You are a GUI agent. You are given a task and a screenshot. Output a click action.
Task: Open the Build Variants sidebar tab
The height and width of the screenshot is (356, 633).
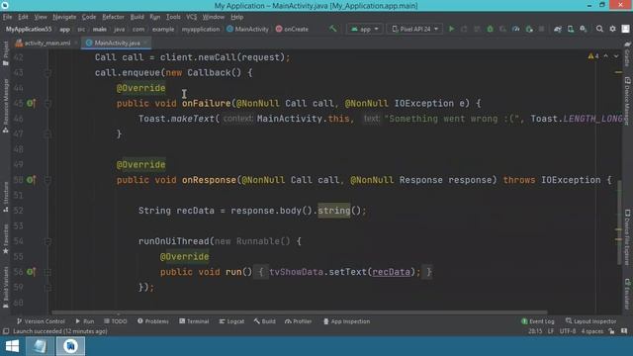point(5,288)
